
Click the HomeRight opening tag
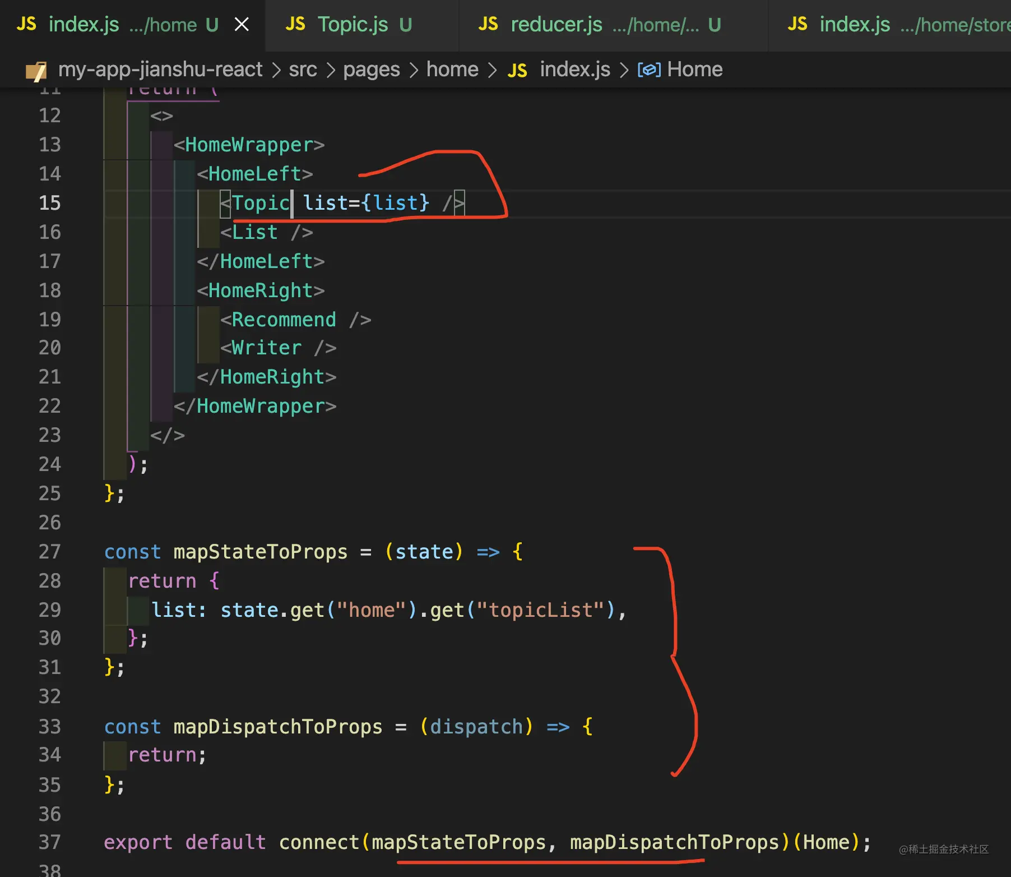click(261, 290)
